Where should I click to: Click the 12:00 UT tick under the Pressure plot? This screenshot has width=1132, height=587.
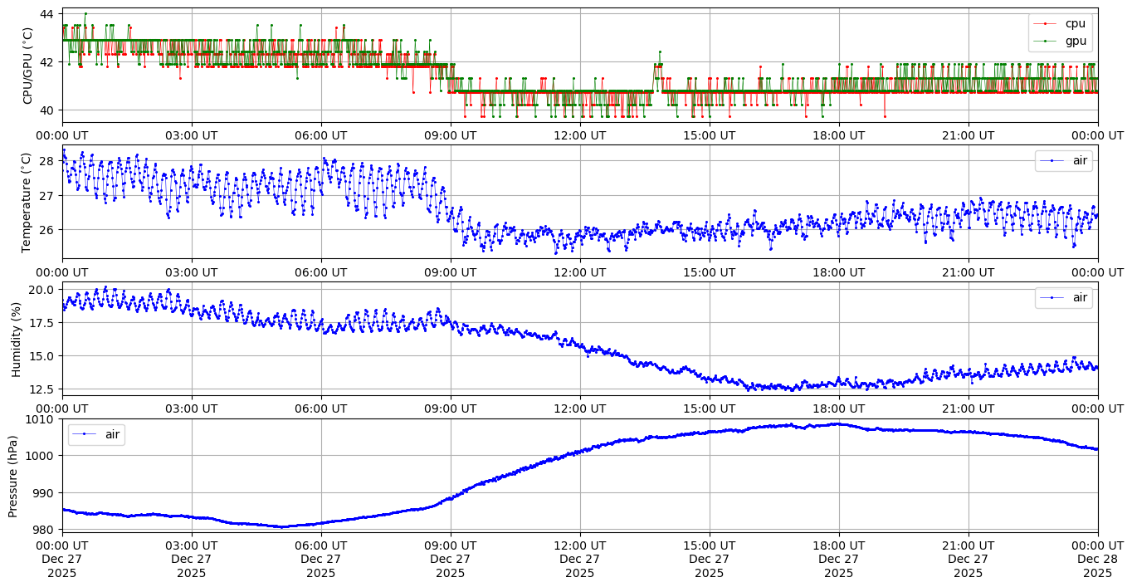[579, 545]
